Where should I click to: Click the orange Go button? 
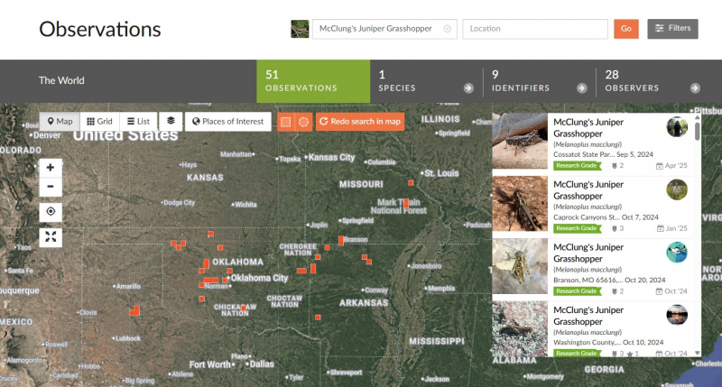click(x=626, y=29)
